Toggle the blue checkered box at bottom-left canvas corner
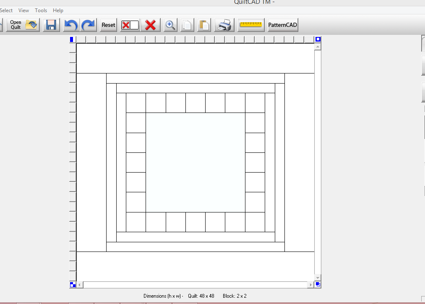Screen dimensions: 425x304 tap(73, 285)
